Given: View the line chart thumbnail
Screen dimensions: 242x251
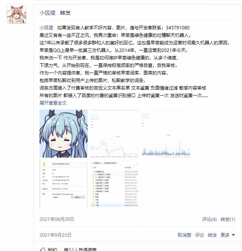Looking at the screenshot, I should pos(114,134).
